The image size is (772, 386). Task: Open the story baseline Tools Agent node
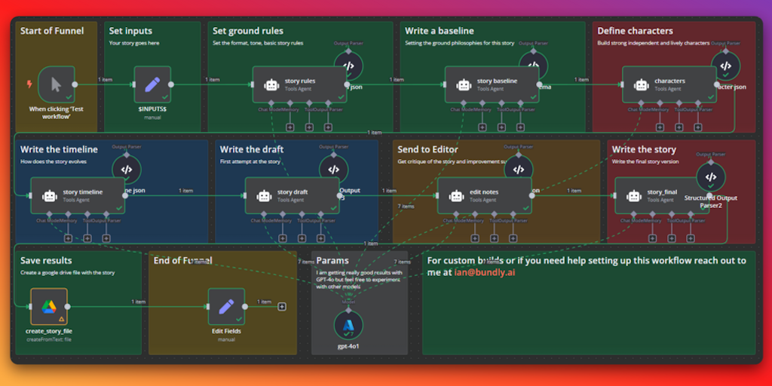tap(492, 84)
